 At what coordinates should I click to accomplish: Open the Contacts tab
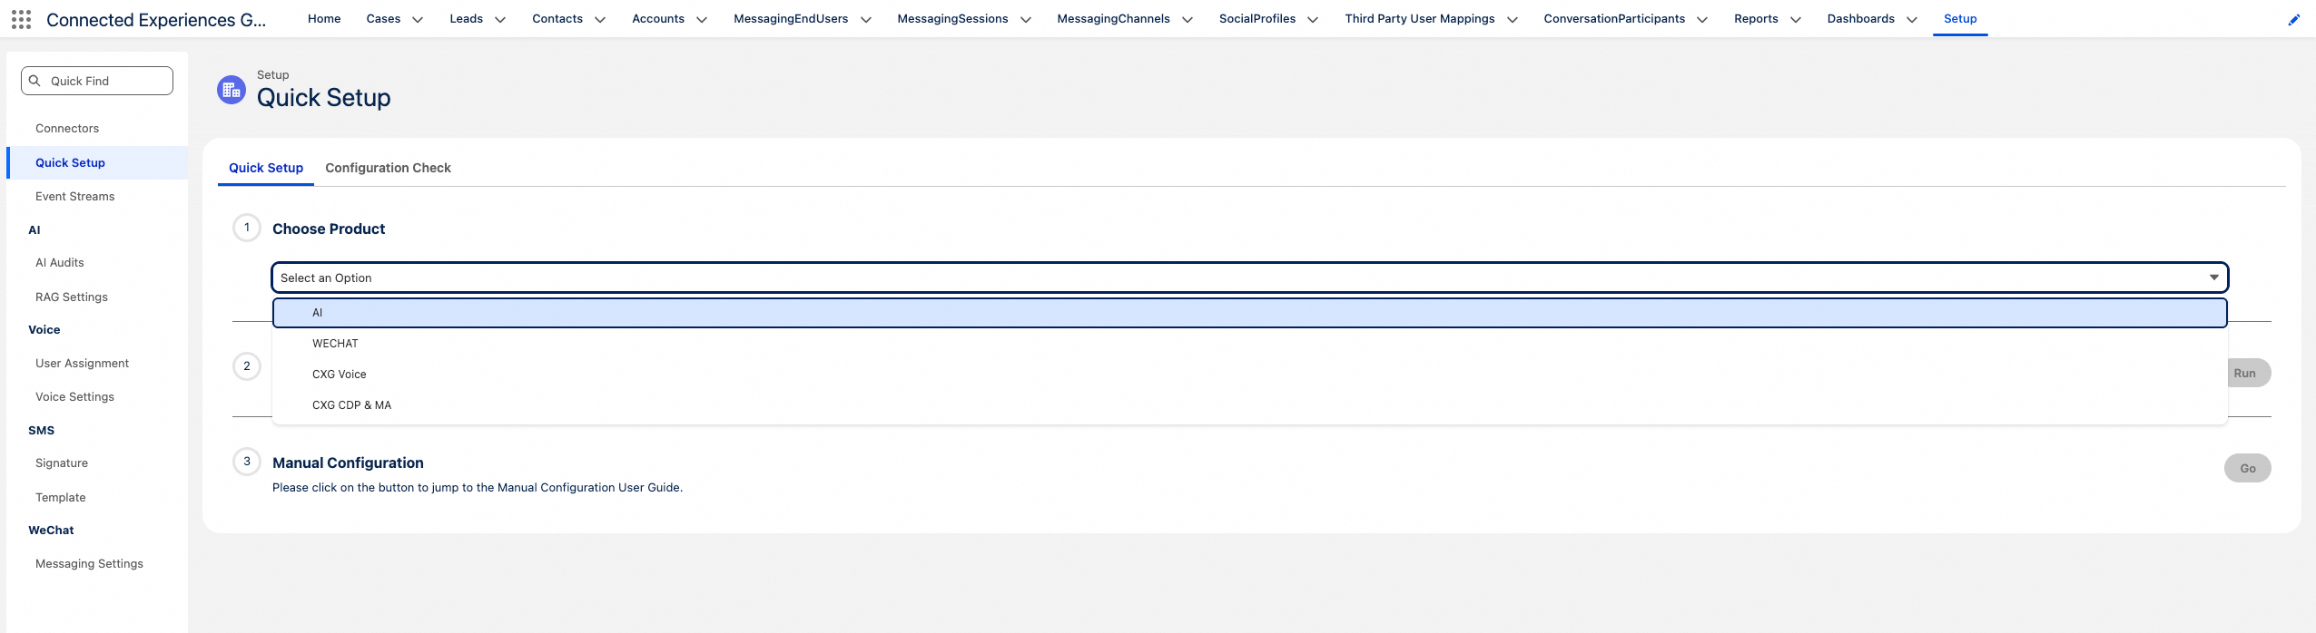point(557,18)
